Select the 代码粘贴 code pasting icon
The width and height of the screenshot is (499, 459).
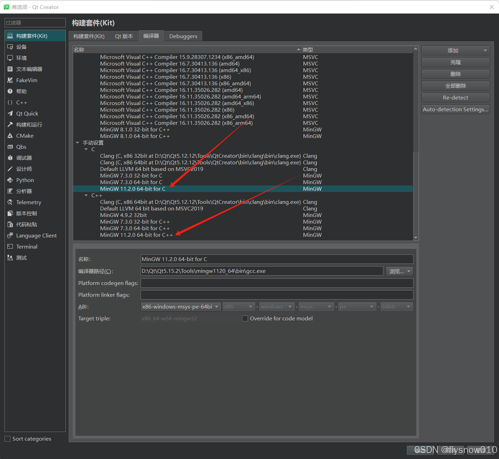[10, 224]
